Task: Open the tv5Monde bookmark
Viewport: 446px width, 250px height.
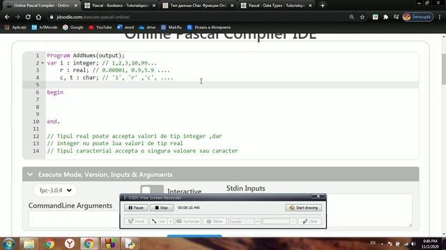Action: click(x=45, y=27)
